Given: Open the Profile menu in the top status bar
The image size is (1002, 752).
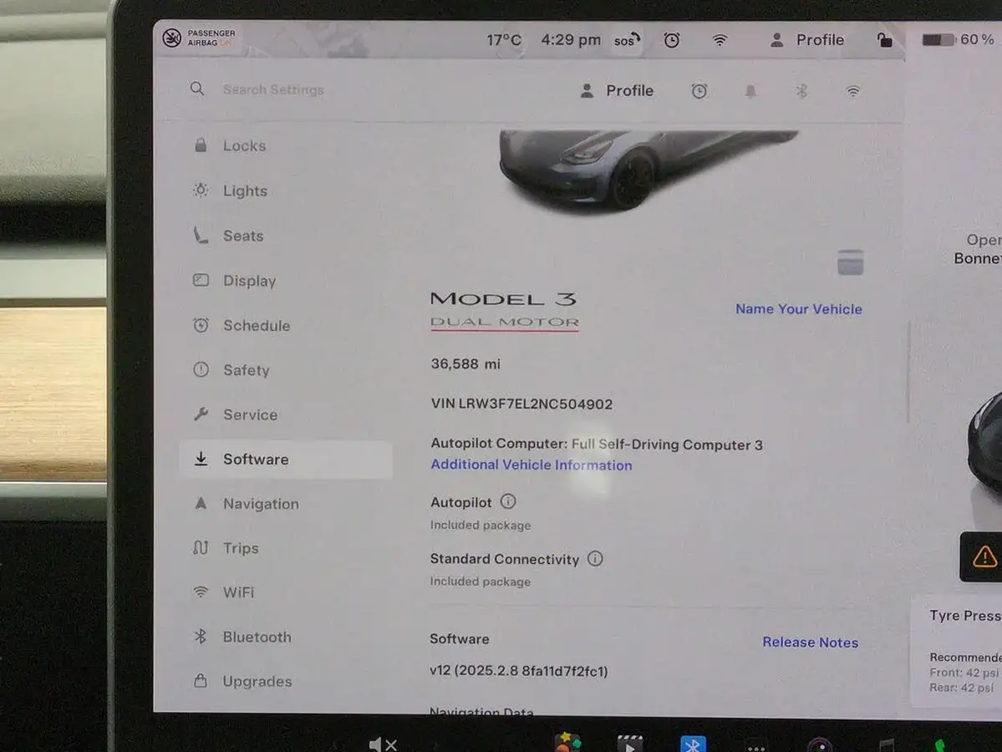Looking at the screenshot, I should [x=807, y=40].
